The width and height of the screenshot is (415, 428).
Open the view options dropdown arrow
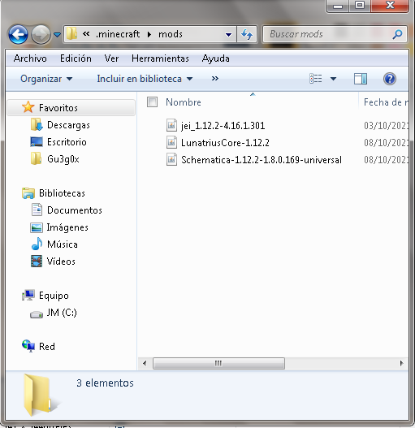[x=333, y=79]
